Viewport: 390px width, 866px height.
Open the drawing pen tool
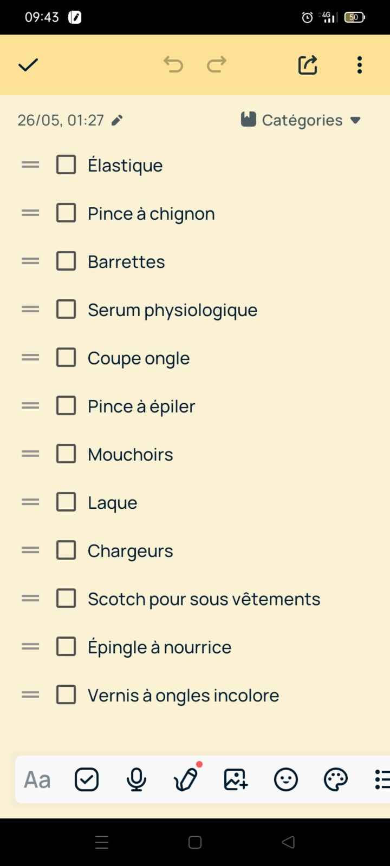[x=186, y=779]
